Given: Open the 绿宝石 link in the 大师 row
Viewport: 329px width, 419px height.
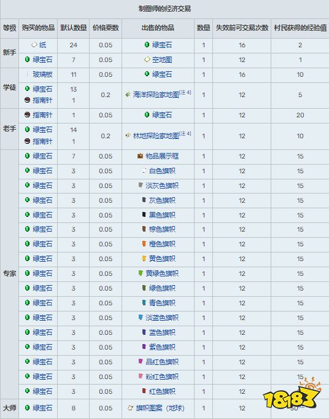Looking at the screenshot, I should point(42,408).
